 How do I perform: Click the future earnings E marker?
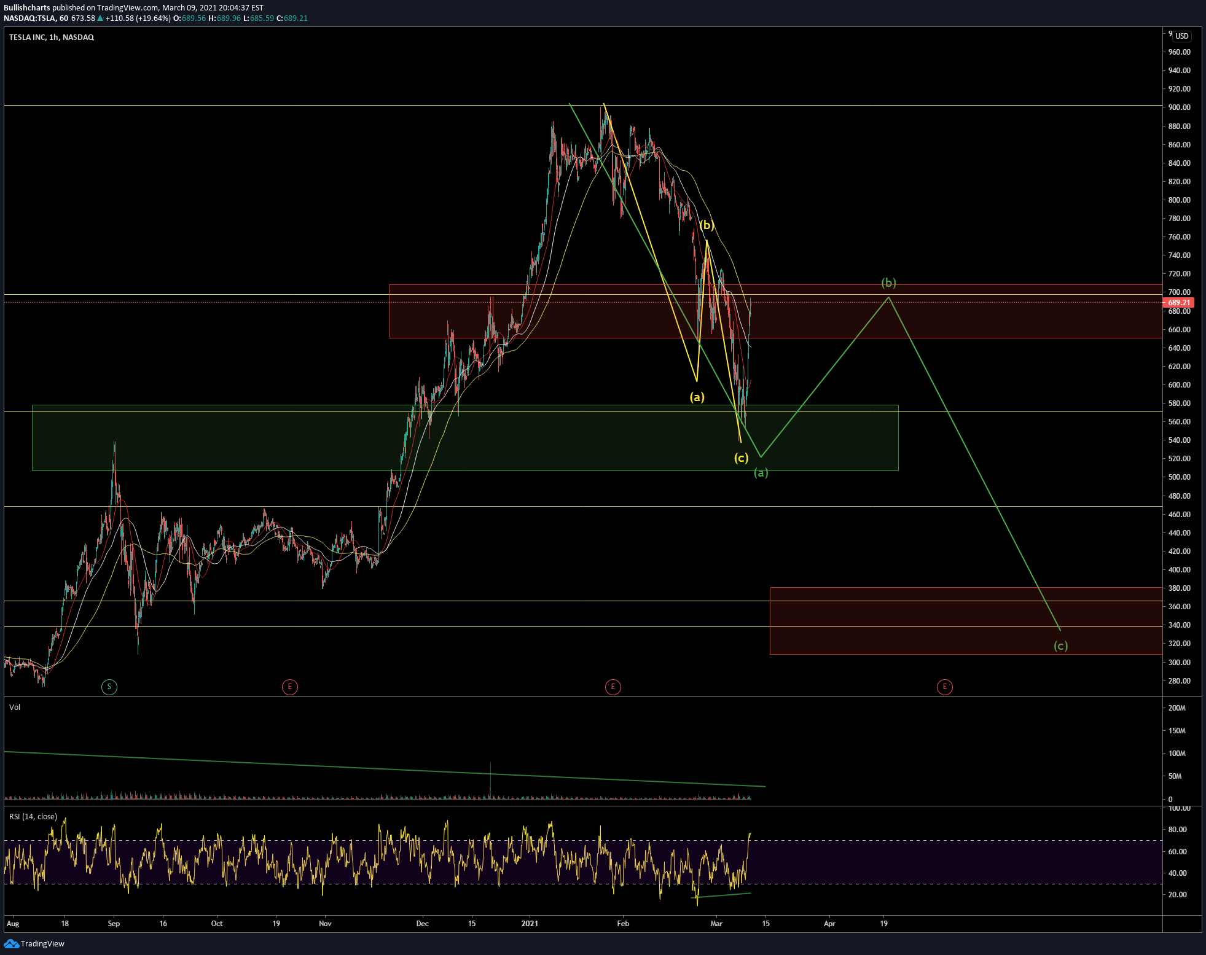[x=944, y=687]
